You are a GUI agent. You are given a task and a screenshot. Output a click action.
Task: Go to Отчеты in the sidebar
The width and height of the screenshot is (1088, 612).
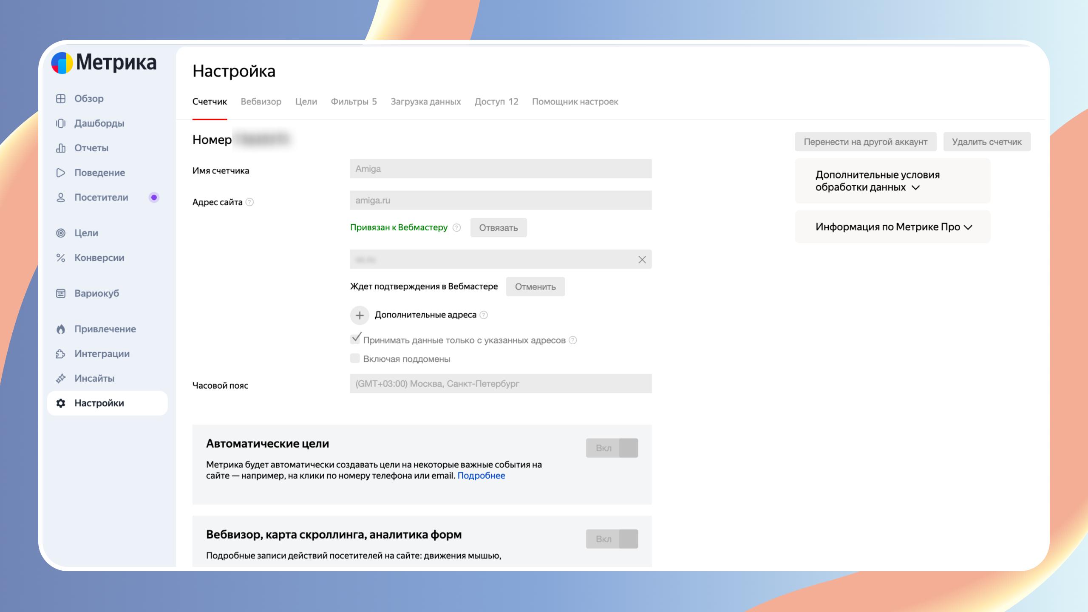pos(91,148)
